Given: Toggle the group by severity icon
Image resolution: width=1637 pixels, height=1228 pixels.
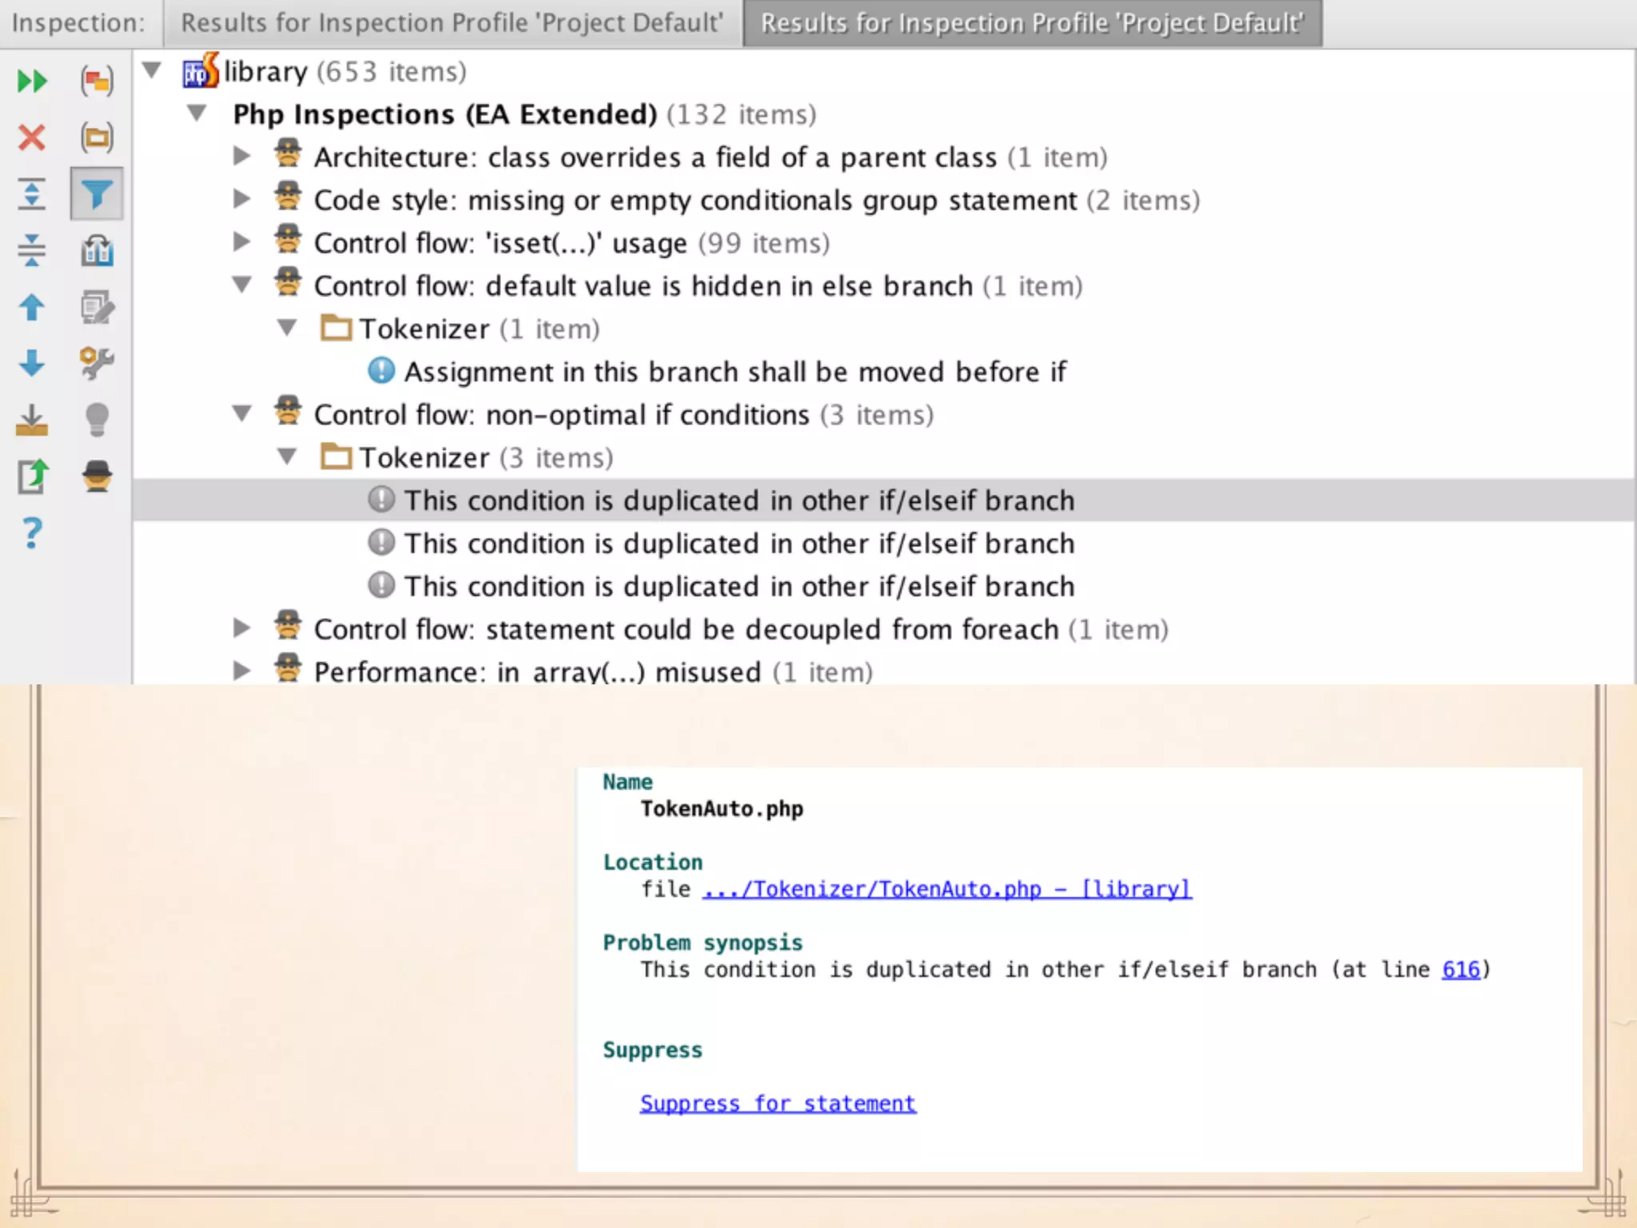Looking at the screenshot, I should point(97,82).
